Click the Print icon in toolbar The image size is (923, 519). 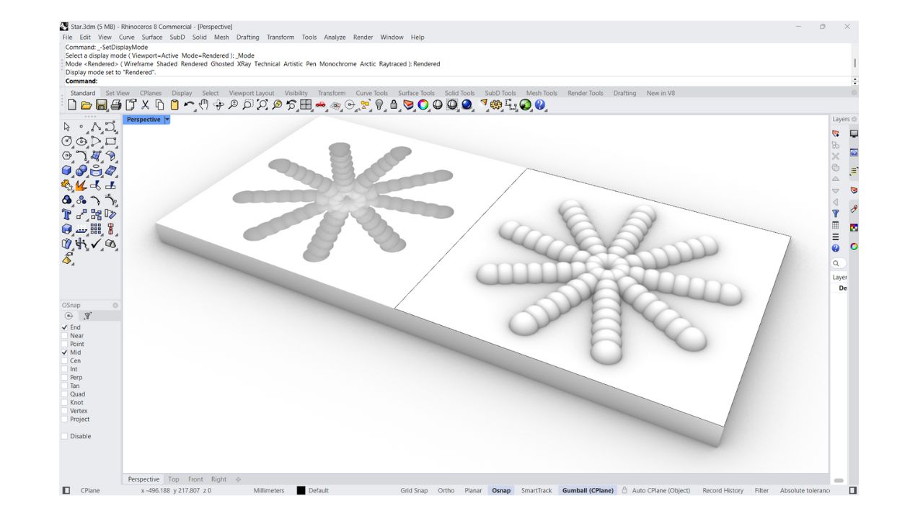(115, 105)
